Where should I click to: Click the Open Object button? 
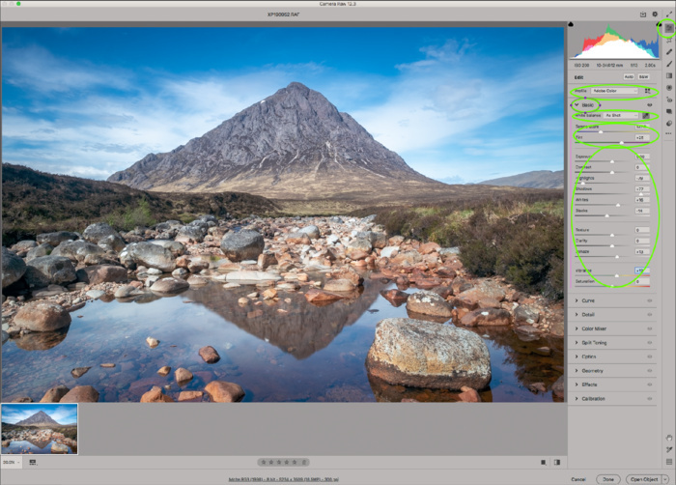pos(645,478)
